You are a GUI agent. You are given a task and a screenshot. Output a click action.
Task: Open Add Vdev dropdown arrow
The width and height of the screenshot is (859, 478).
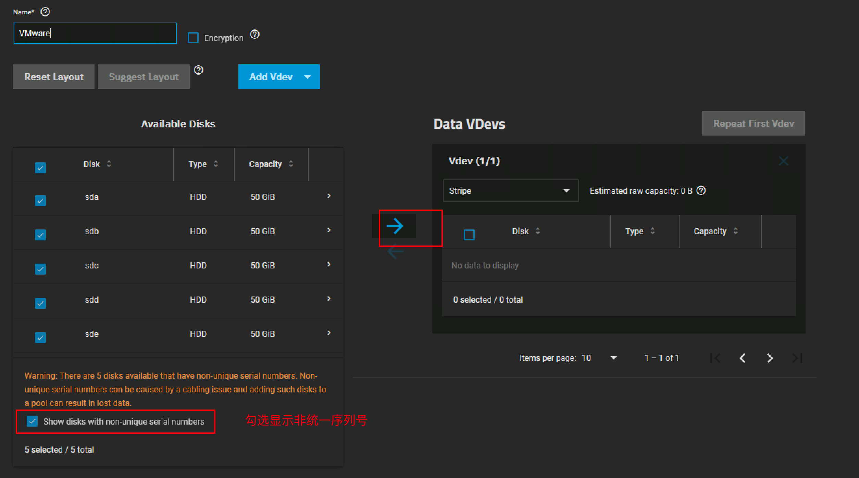point(307,77)
